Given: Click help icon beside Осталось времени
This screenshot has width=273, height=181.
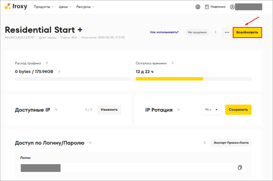Looking at the screenshot, I should tap(172, 63).
